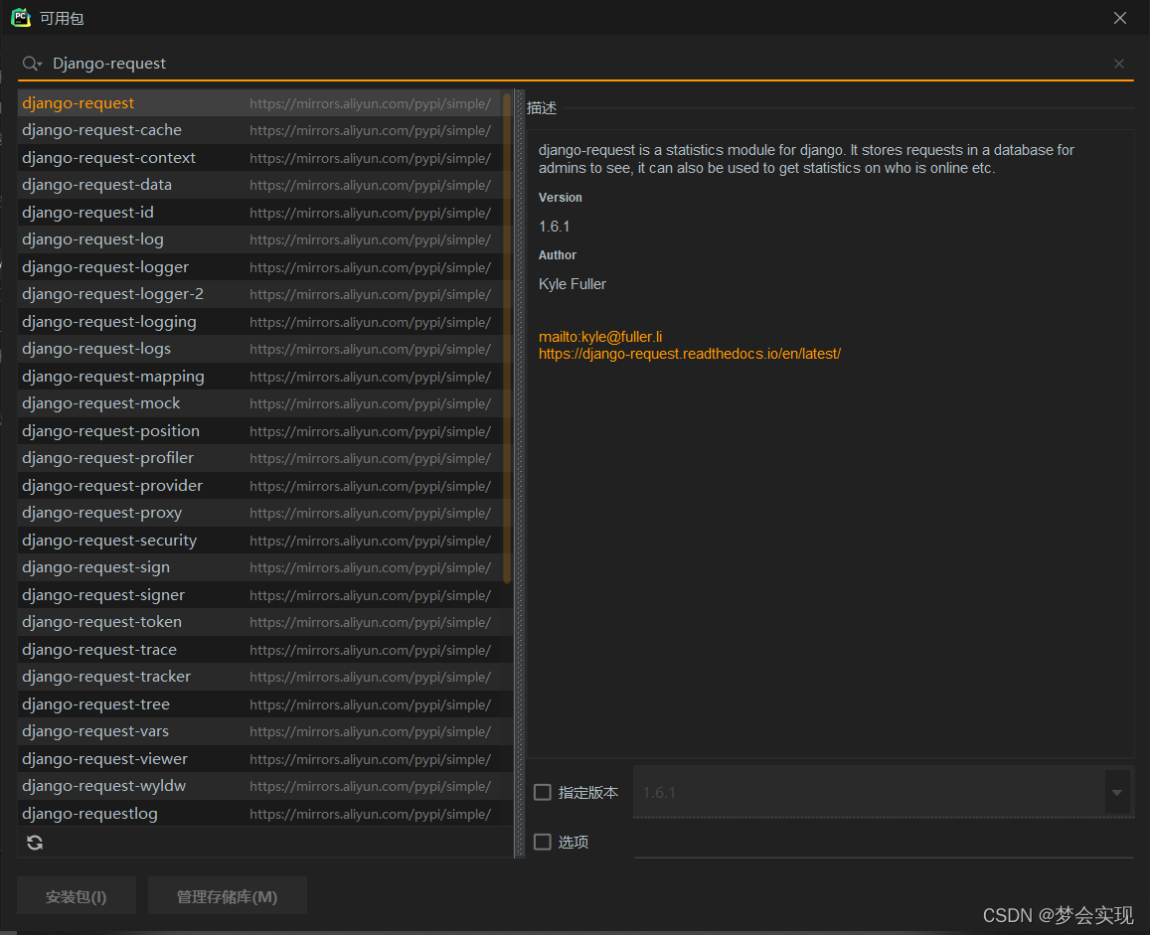Select the django-requestlog package
1150x935 pixels.
(90, 814)
